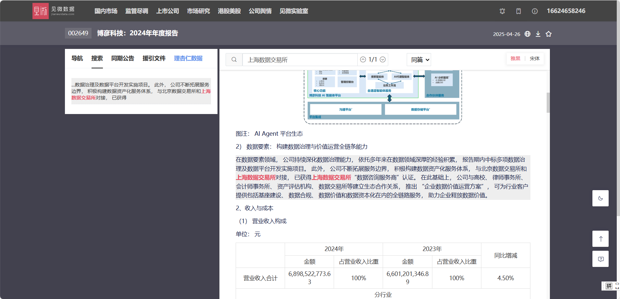Click the 2024年 column header
The height and width of the screenshot is (299, 620).
(x=334, y=249)
